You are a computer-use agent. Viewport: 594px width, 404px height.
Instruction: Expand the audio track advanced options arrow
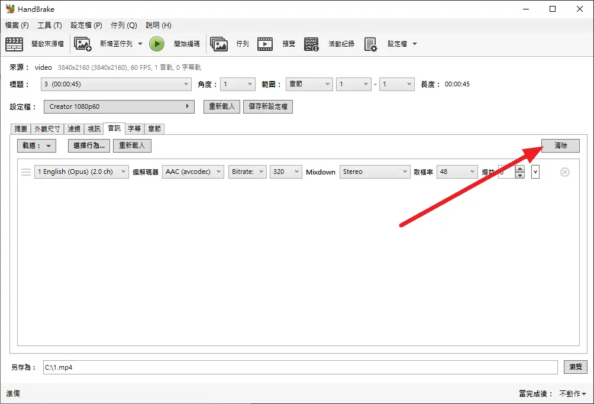[x=535, y=172]
